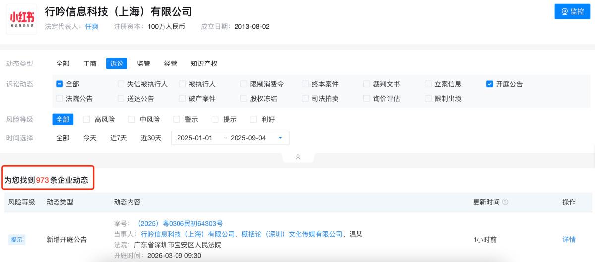Check the 中风险 risk level checkbox

131,119
